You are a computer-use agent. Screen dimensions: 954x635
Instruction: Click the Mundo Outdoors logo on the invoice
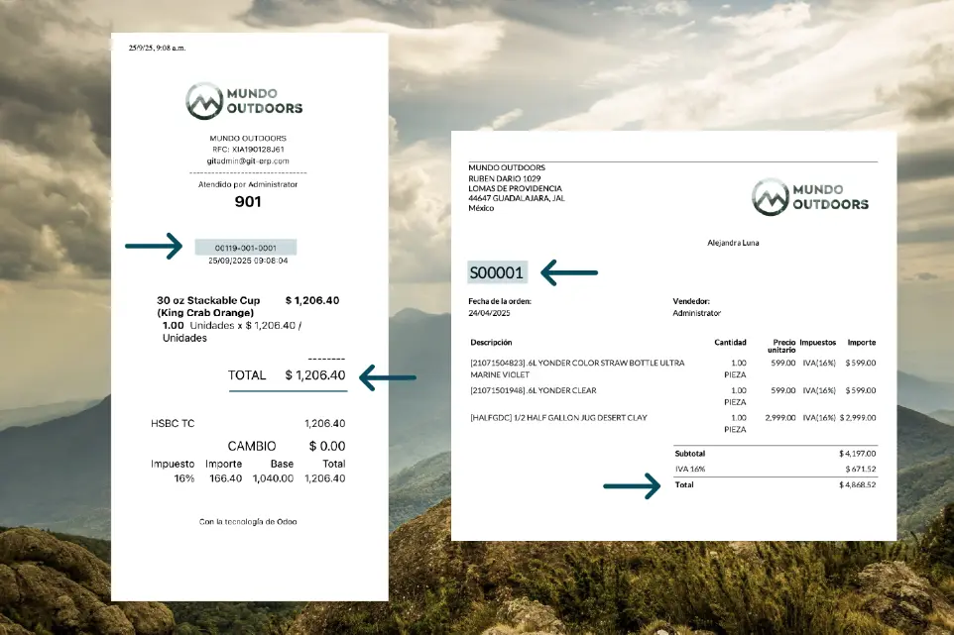coord(810,196)
